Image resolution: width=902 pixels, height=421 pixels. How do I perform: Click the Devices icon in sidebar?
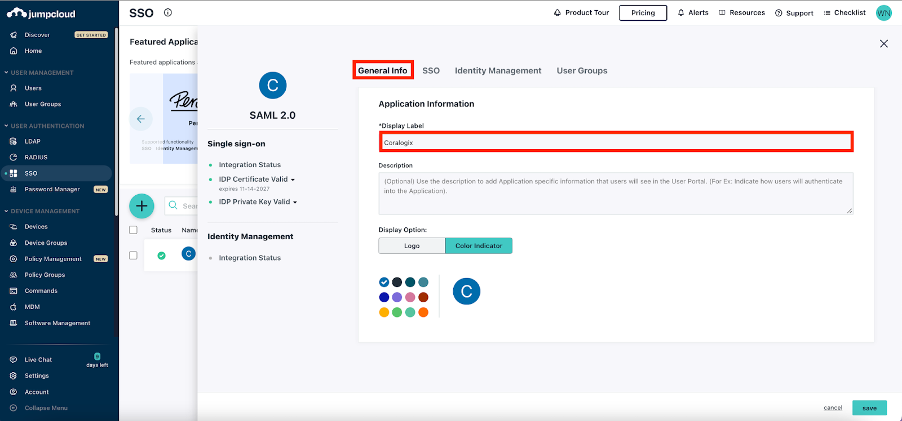point(14,227)
